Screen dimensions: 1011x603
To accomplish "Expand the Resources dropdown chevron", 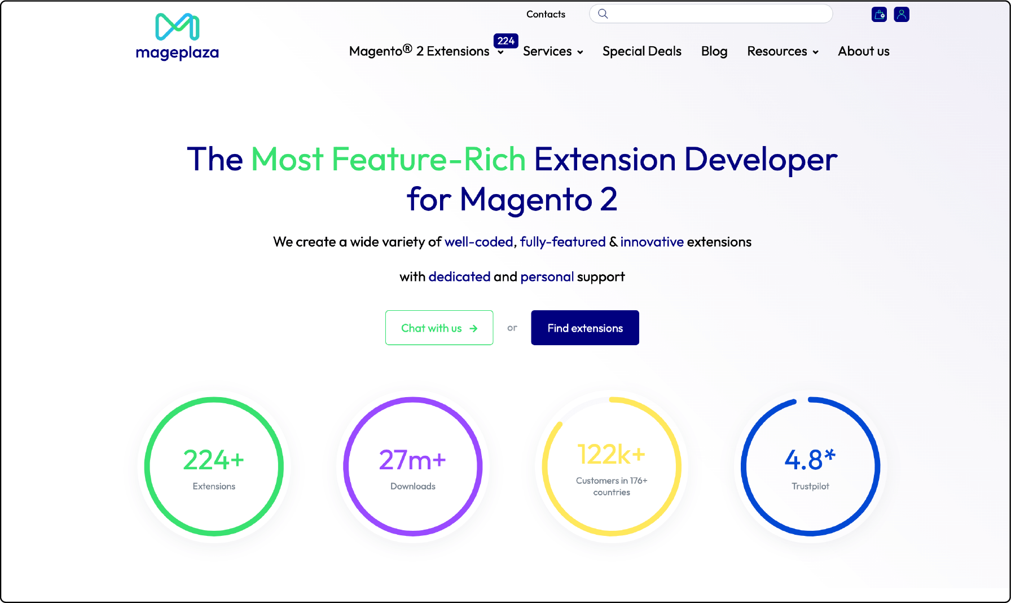I will click(815, 52).
